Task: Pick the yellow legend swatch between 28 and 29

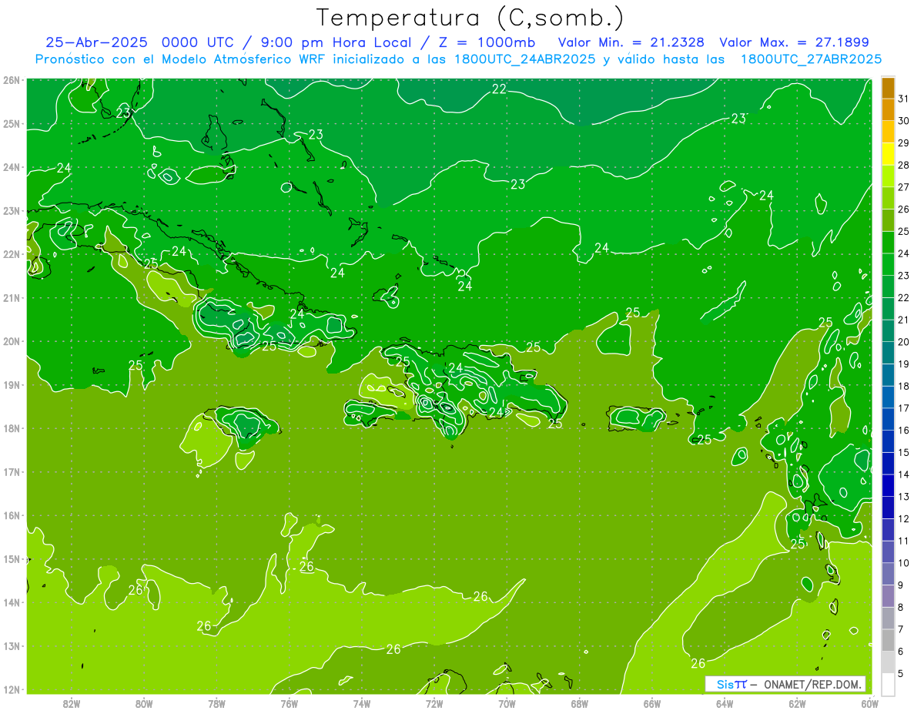Action: click(888, 153)
